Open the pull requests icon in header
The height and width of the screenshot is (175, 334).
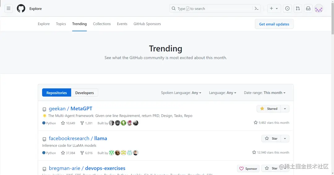coord(298,9)
